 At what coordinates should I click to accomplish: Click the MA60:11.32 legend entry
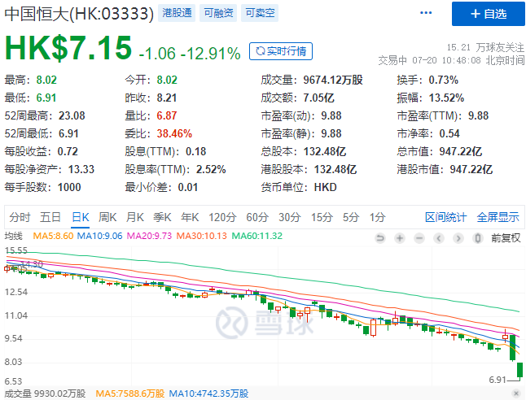pyautogui.click(x=257, y=236)
